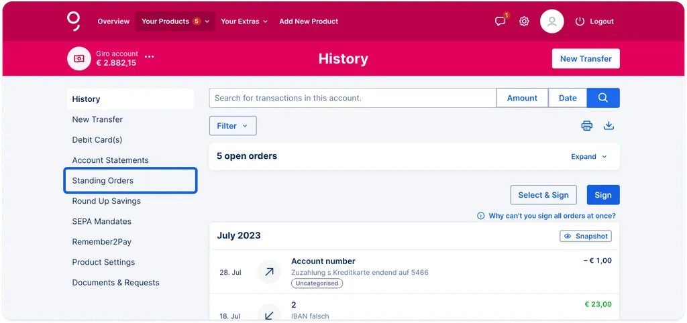687x323 pixels.
Task: Expand the 5 open orders section
Action: (589, 156)
